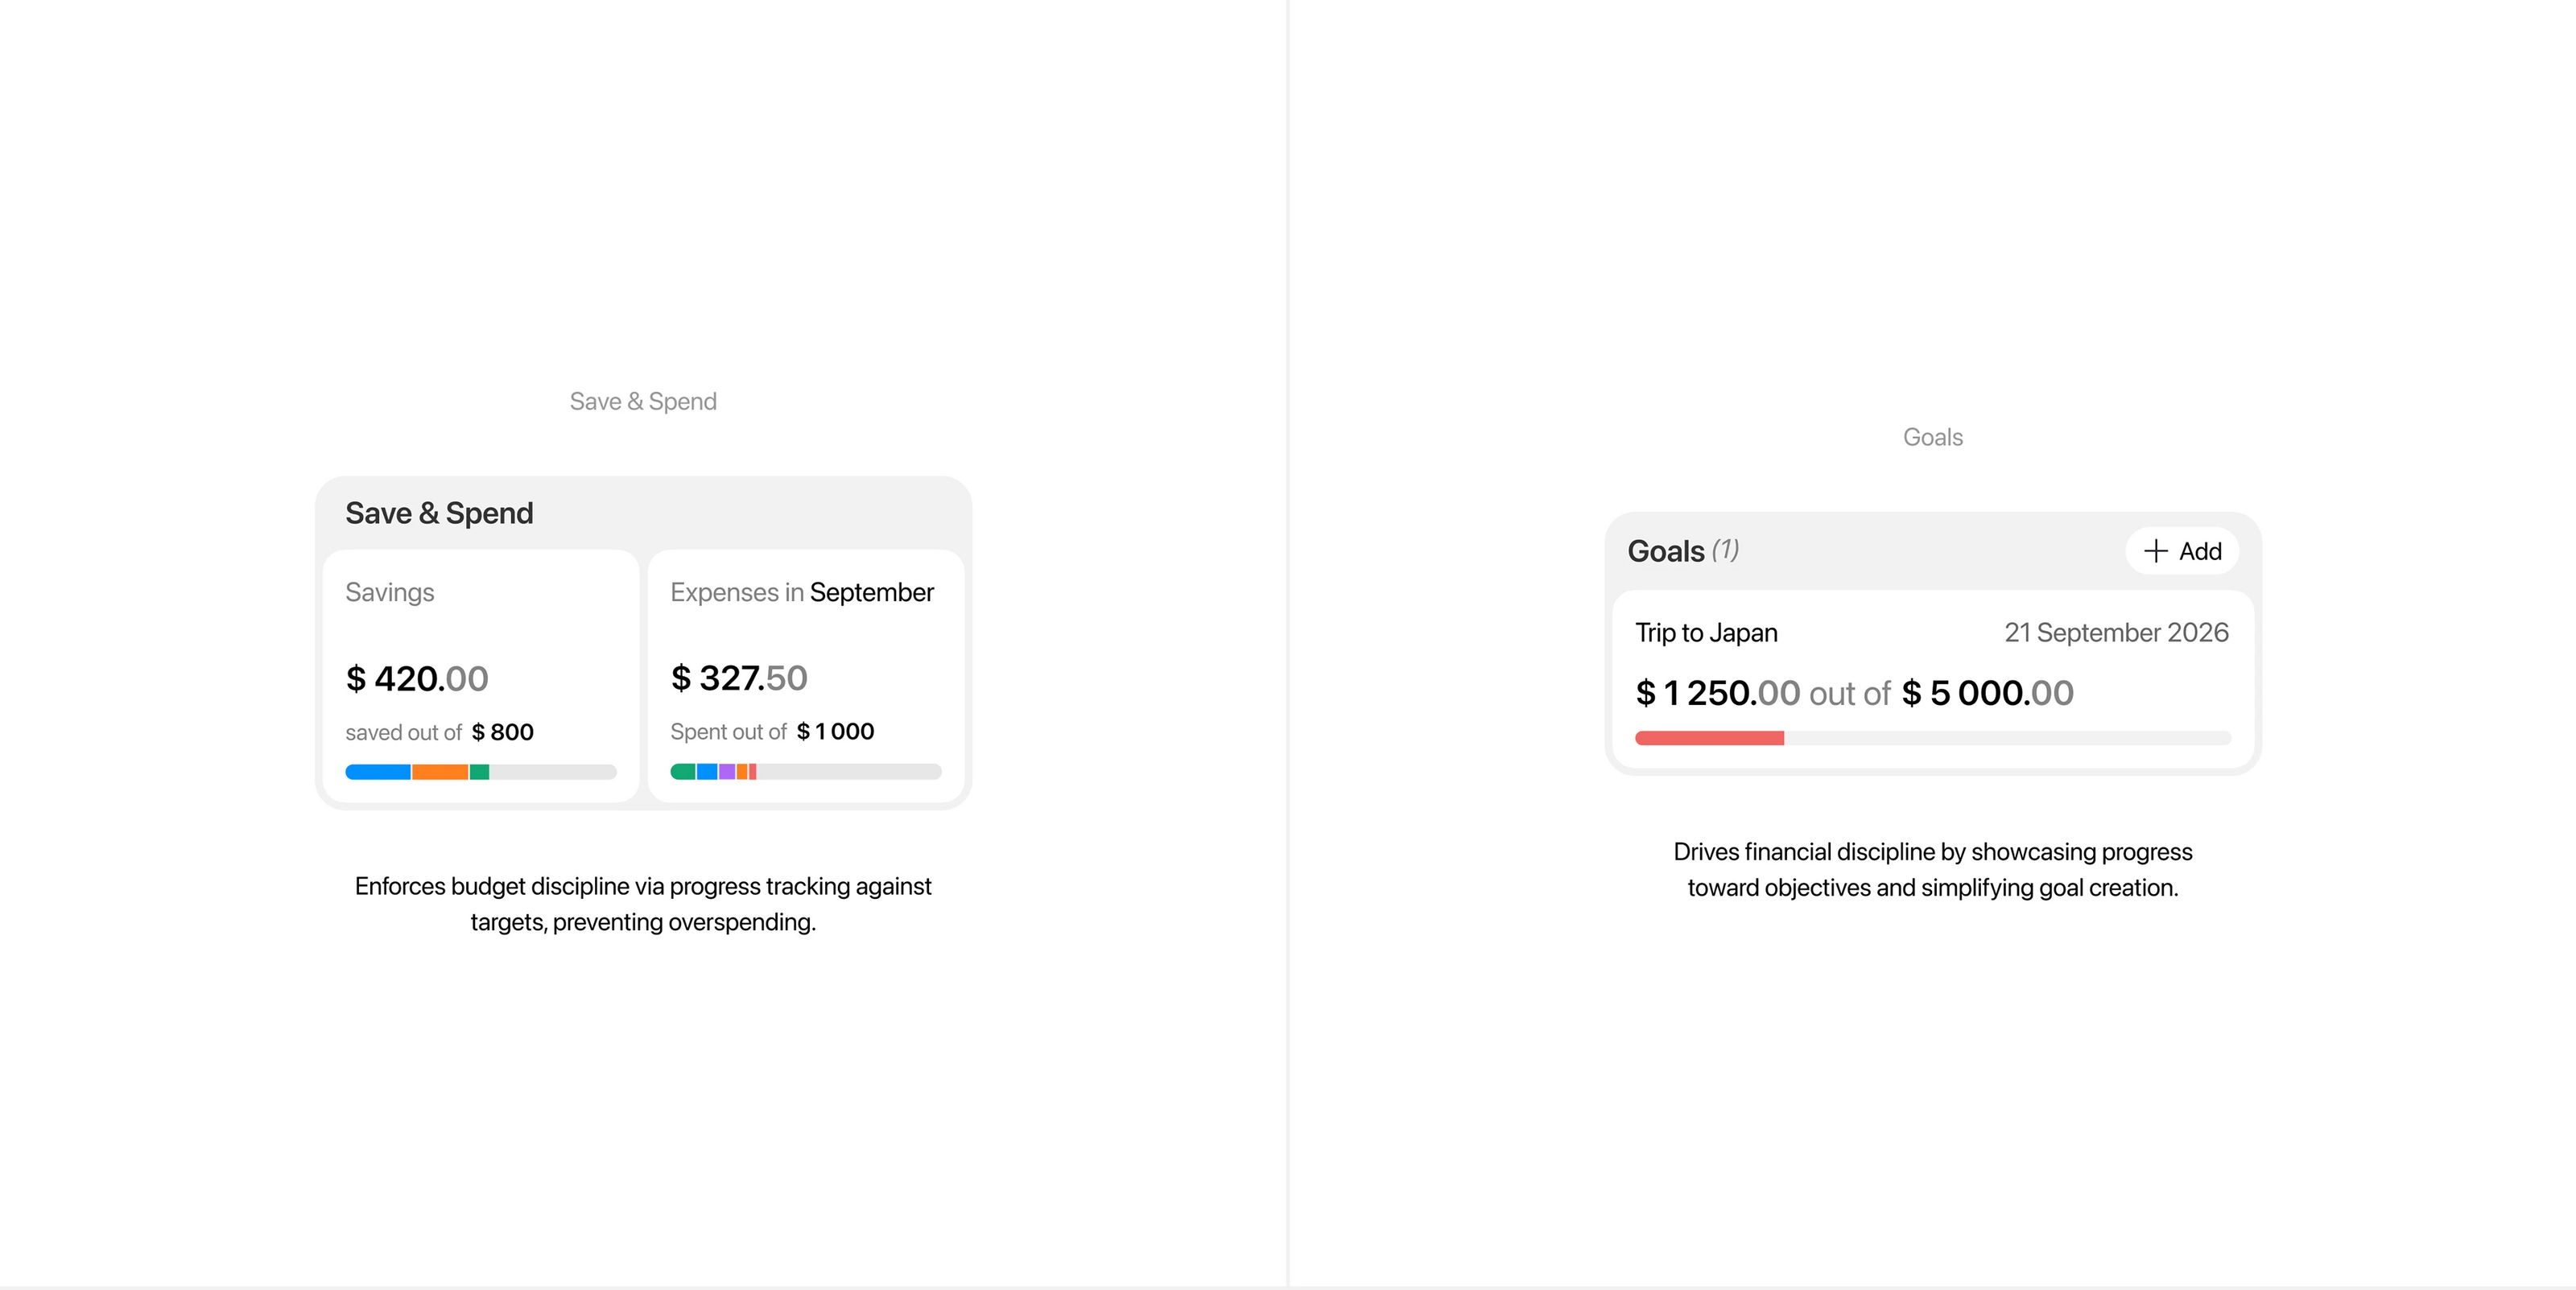Click the orange segment of the Savings bar
This screenshot has width=2576, height=1290.
[440, 772]
